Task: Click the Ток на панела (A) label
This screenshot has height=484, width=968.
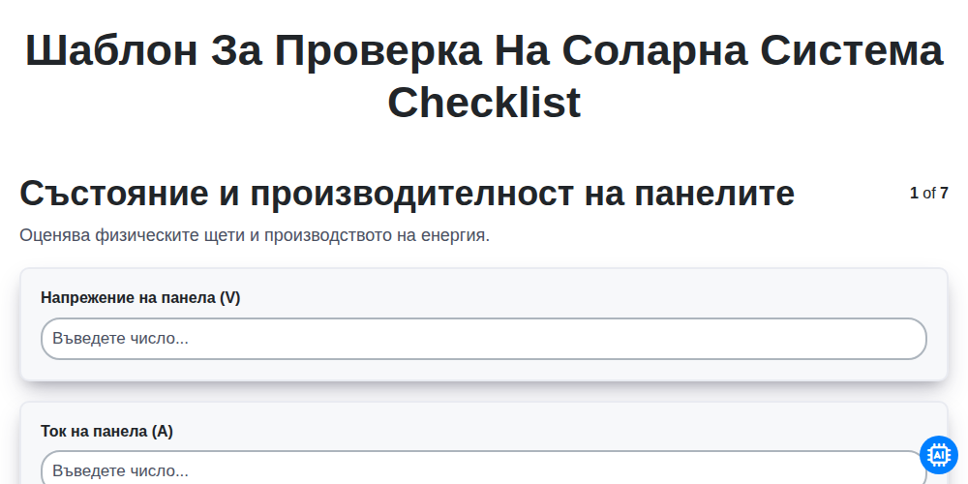Action: [x=106, y=431]
